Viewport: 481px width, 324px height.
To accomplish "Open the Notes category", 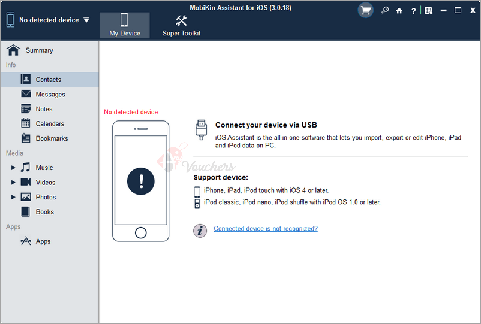I will pyautogui.click(x=44, y=109).
